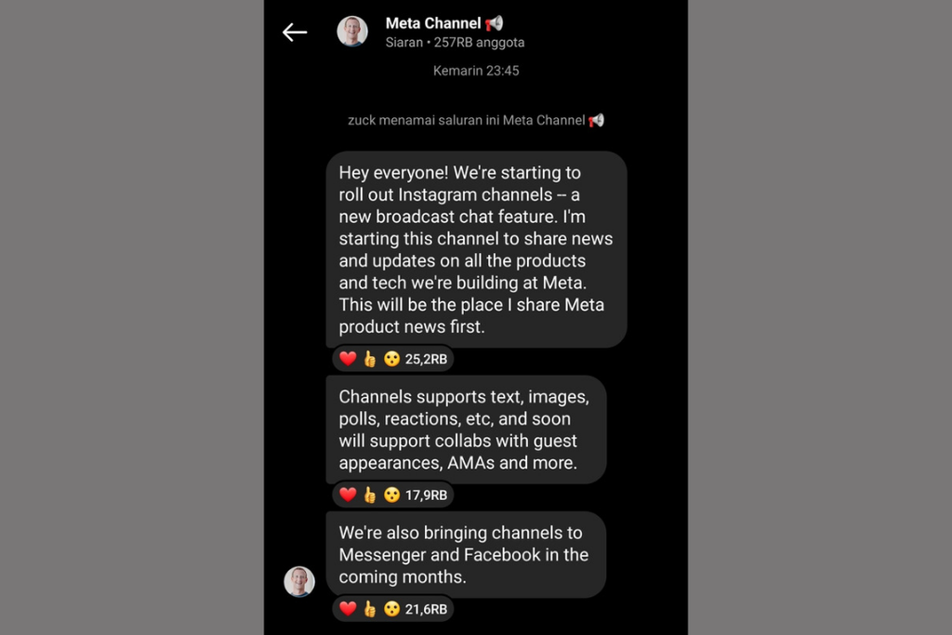Open the 21,6RB reaction count

pos(426,610)
